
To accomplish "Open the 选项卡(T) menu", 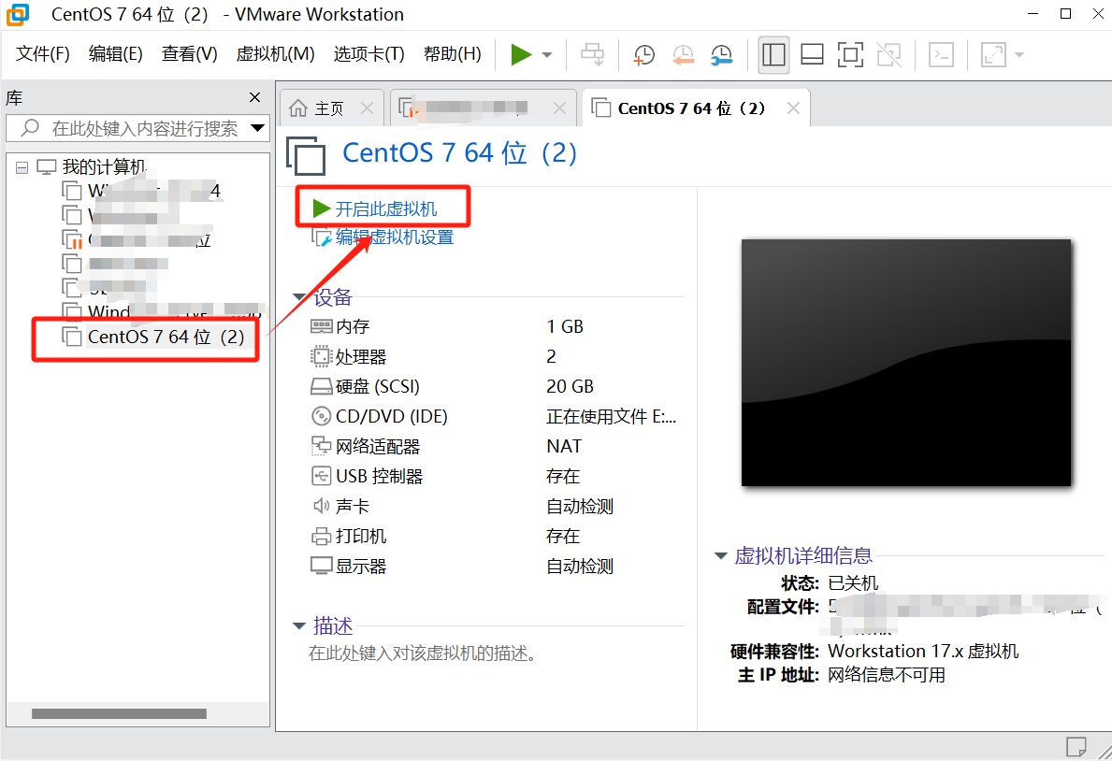I will 368,54.
